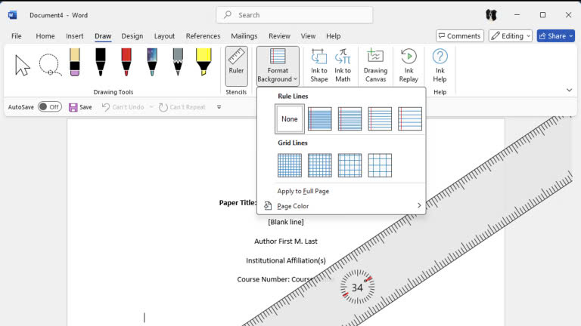The image size is (581, 326).
Task: Click the Author First M. Last text
Action: click(x=286, y=241)
